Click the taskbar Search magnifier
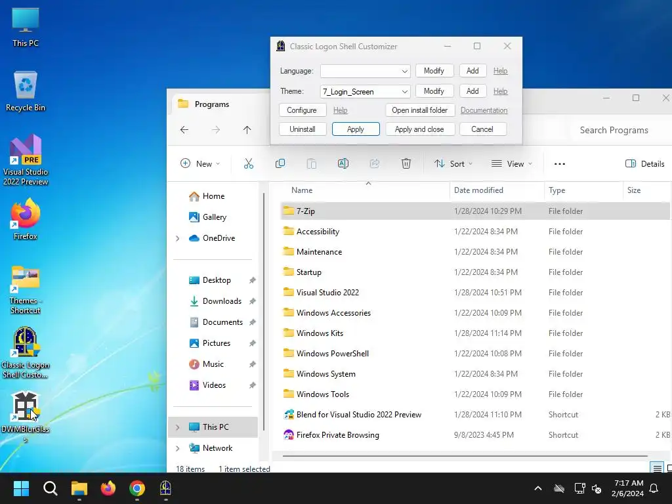Screen dimensions: 672x504 [50, 488]
